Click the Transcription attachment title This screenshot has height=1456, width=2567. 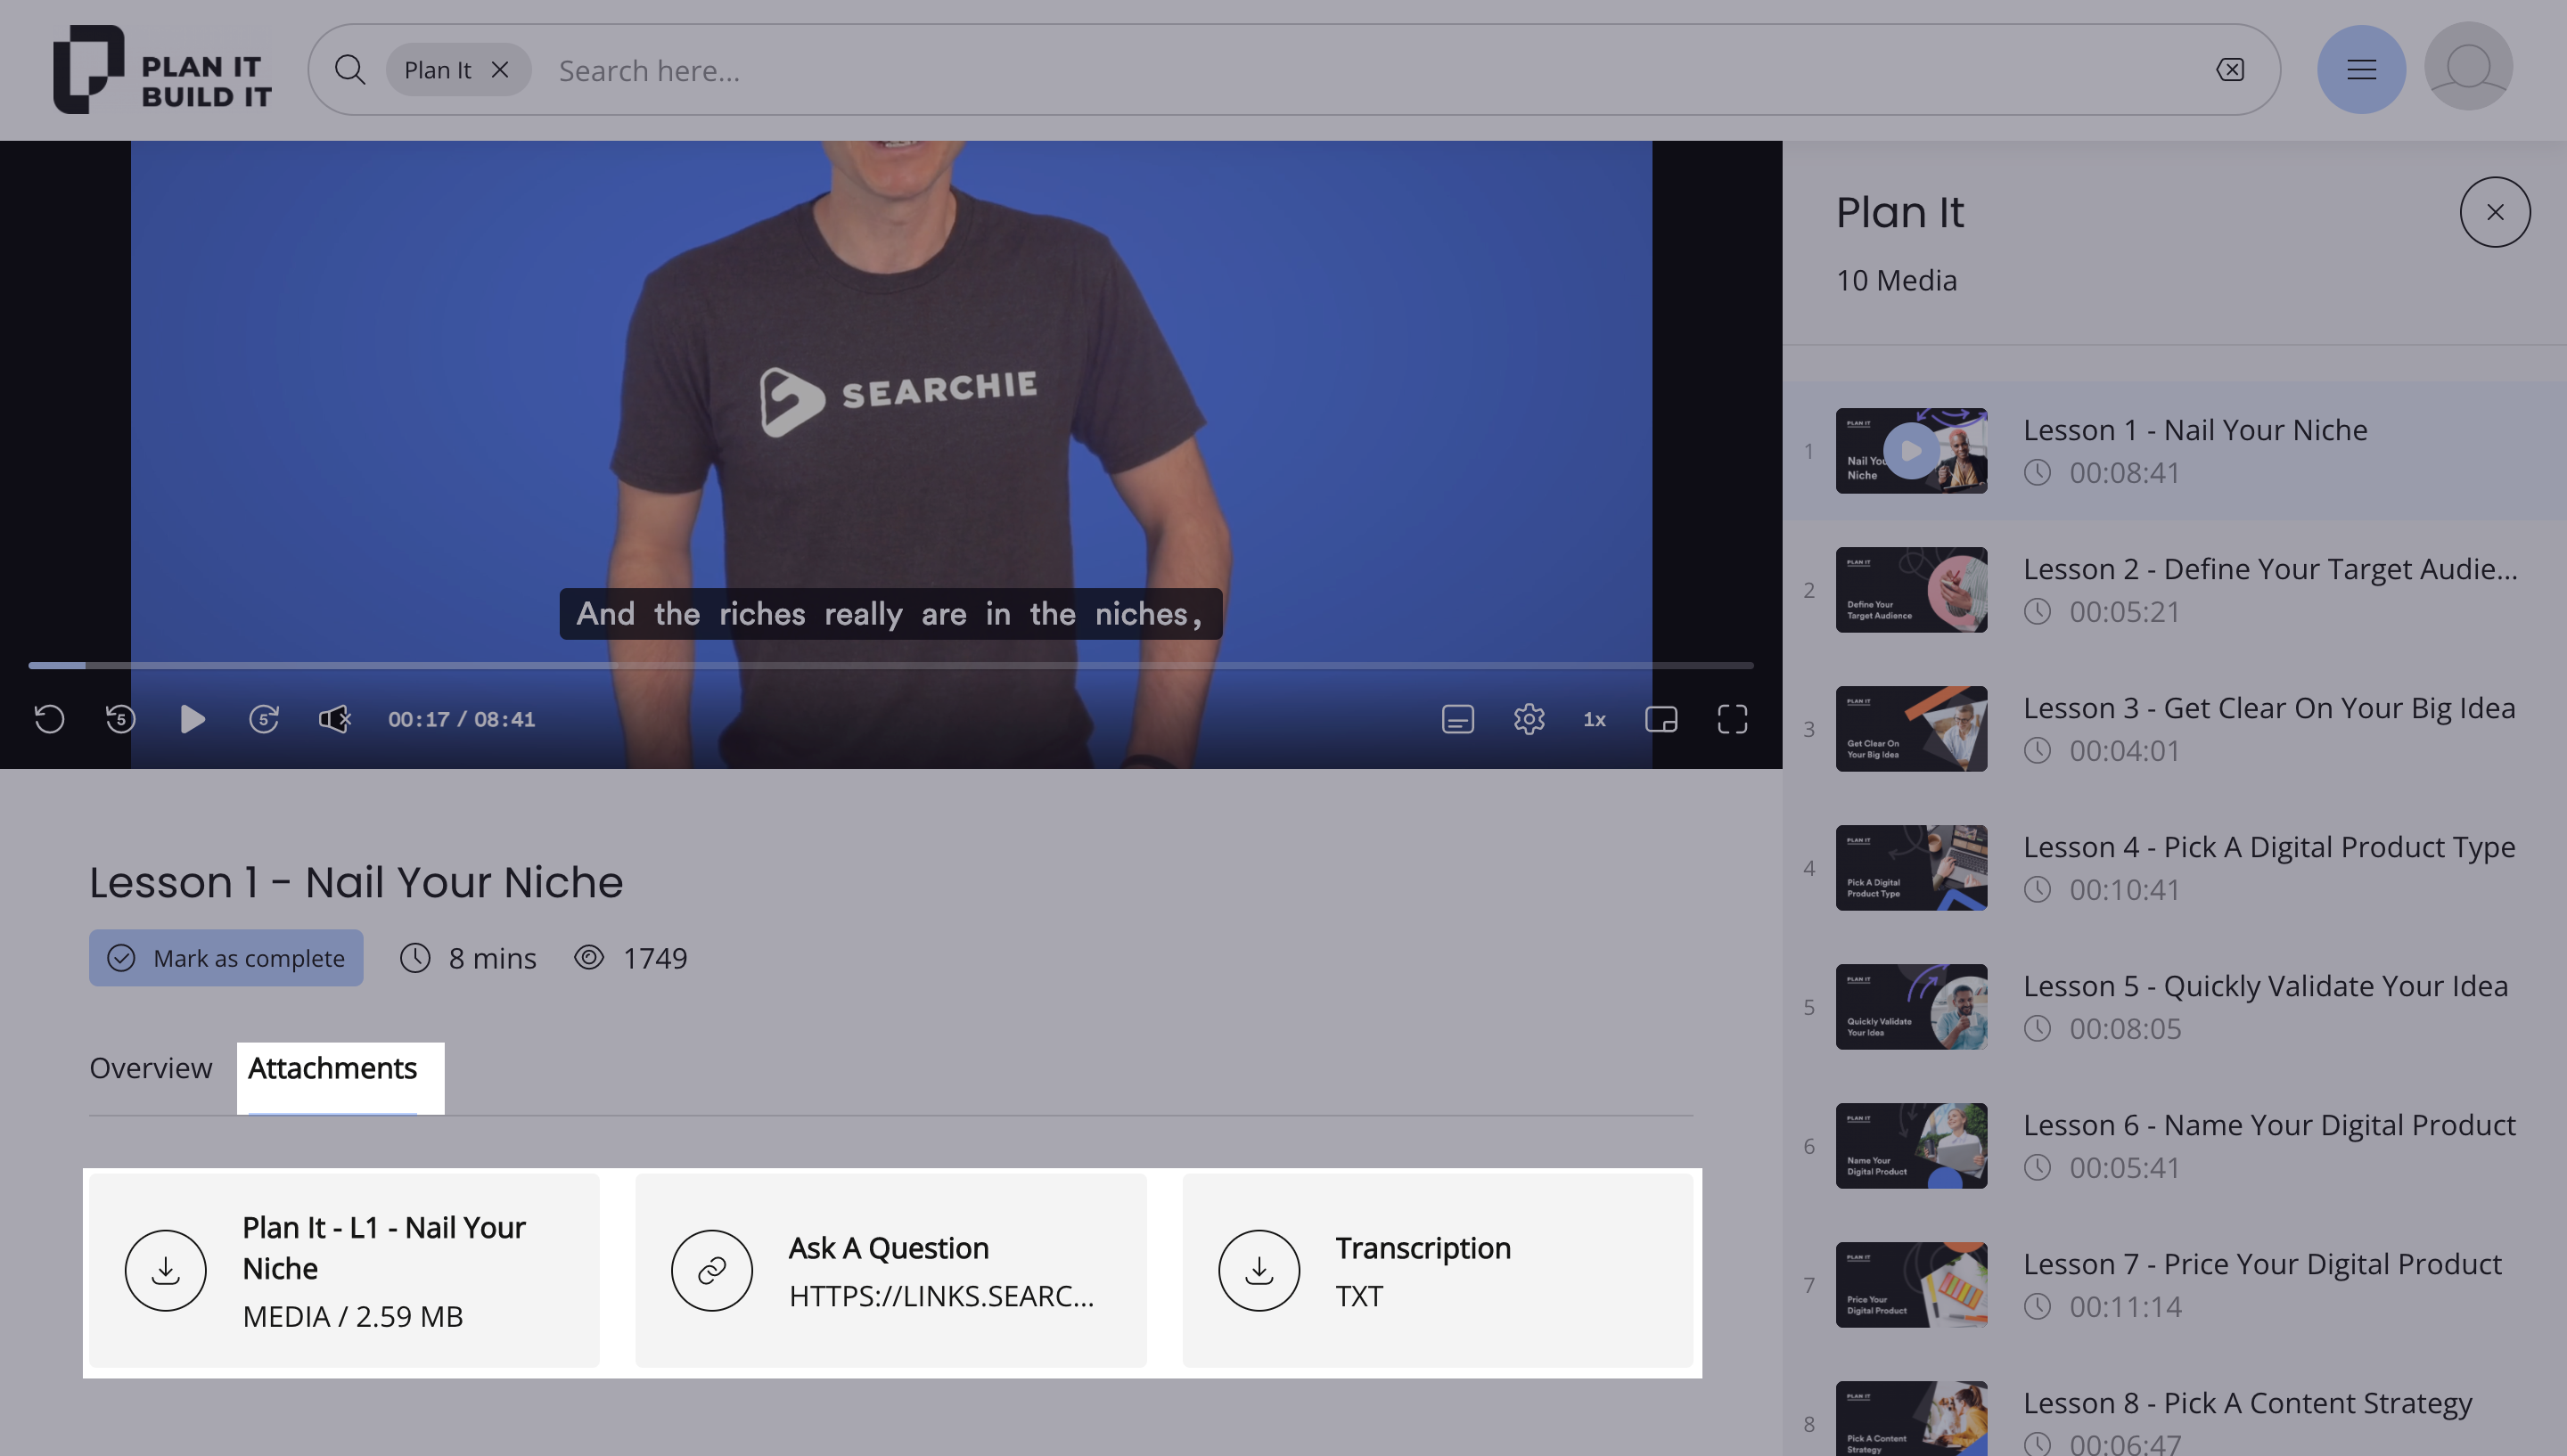click(x=1423, y=1248)
